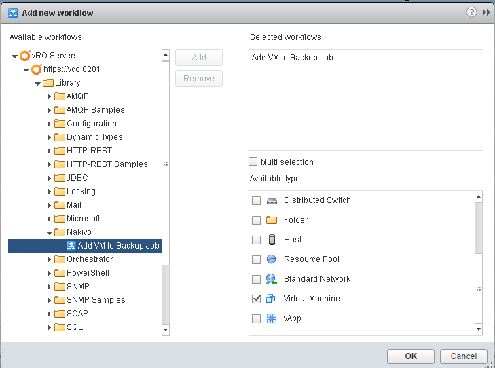Collapse the https://vco:8281 node
The height and width of the screenshot is (368, 495).
click(26, 70)
